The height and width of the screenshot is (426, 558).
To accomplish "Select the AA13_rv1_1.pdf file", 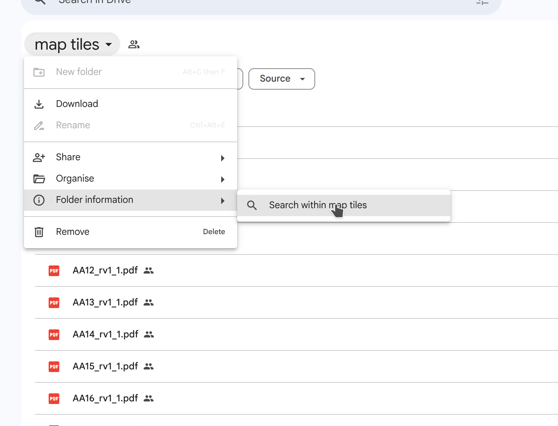I will tap(105, 302).
